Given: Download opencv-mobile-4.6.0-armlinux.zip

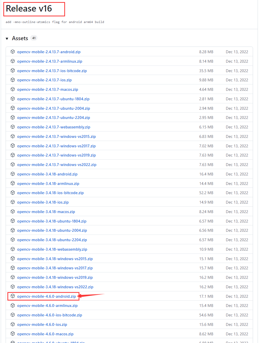Looking at the screenshot, I should point(47,306).
